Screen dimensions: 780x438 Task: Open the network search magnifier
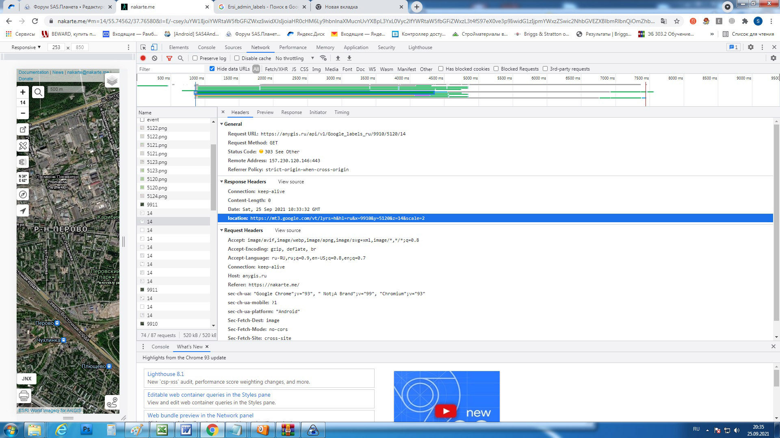181,58
